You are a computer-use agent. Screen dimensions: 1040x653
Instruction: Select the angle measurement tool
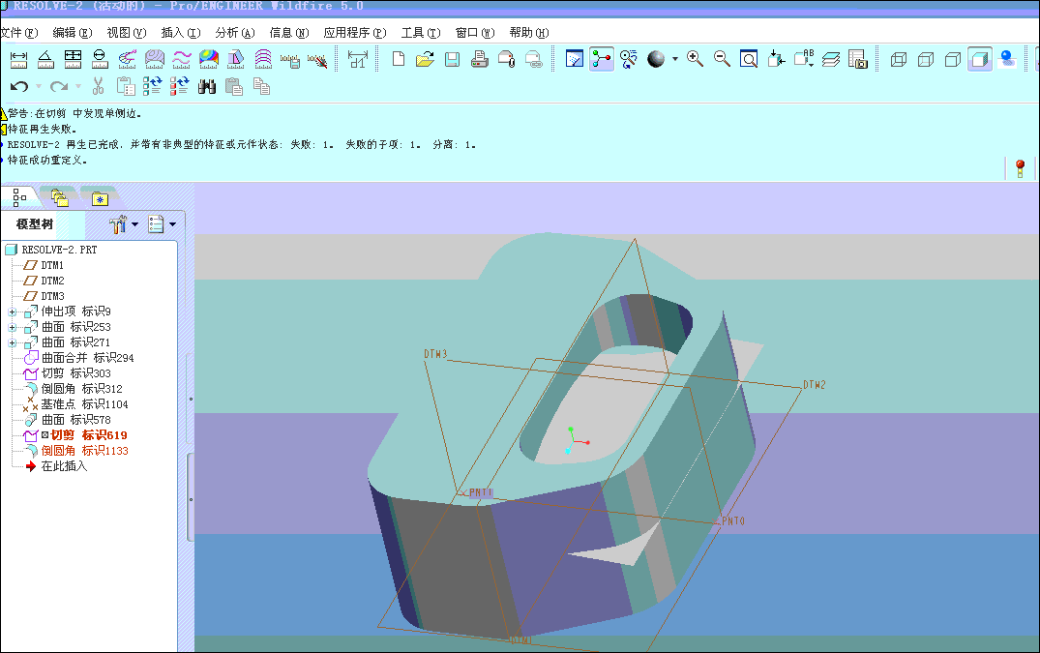45,60
